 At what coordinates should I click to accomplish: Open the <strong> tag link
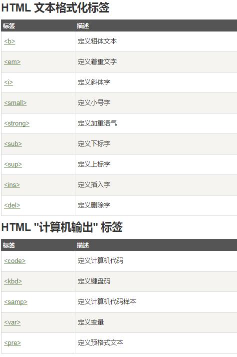point(17,123)
